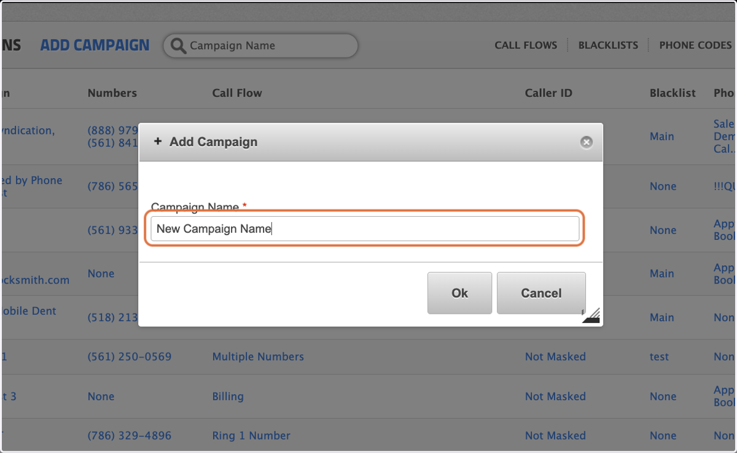Viewport: 737px width, 453px height.
Task: Go to CALL FLOWS menu
Action: tap(526, 45)
